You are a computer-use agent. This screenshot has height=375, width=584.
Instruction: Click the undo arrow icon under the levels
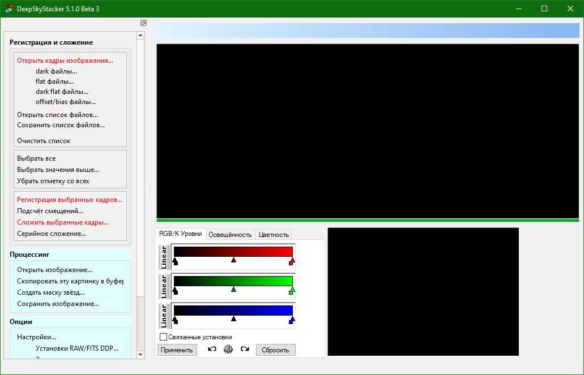[212, 349]
